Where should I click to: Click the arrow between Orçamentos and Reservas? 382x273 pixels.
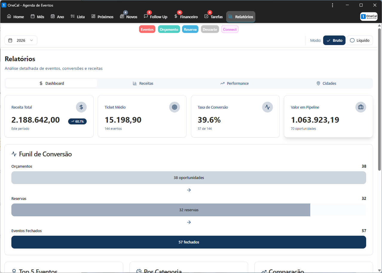click(189, 190)
